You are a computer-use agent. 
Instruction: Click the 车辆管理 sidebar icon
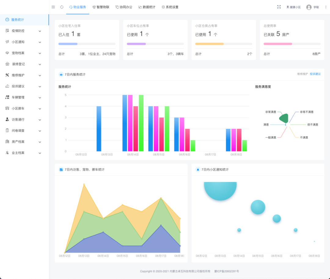tap(7, 97)
